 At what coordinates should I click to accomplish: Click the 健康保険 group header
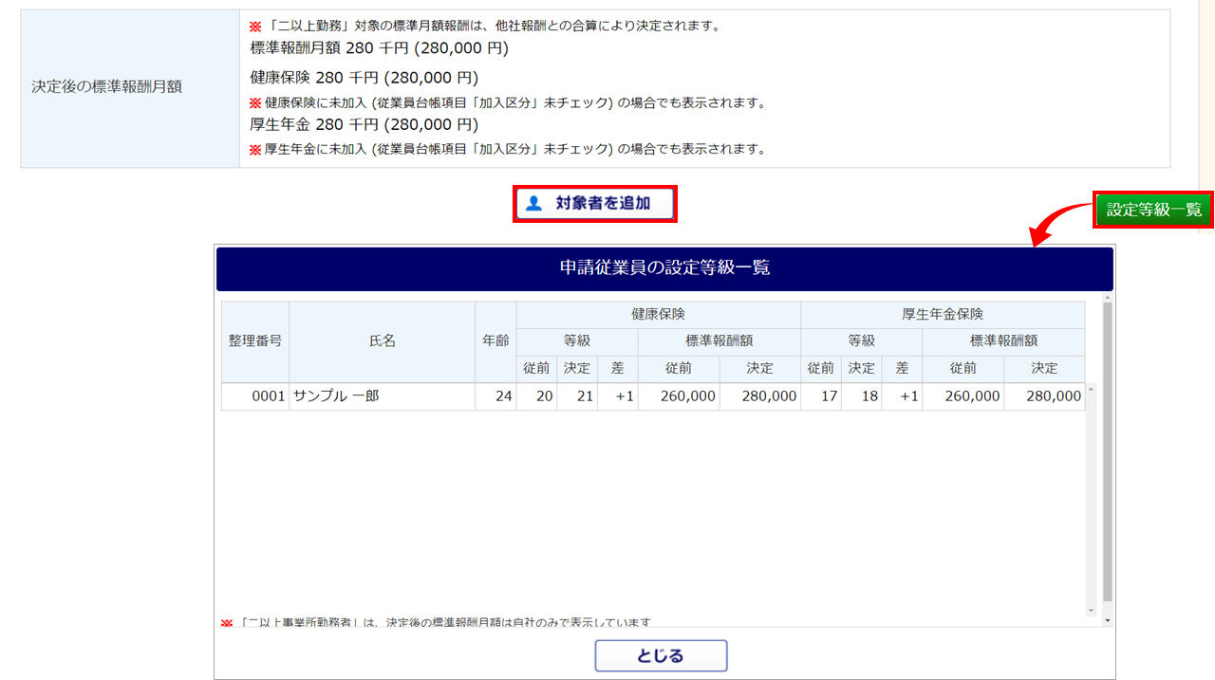pyautogui.click(x=658, y=315)
